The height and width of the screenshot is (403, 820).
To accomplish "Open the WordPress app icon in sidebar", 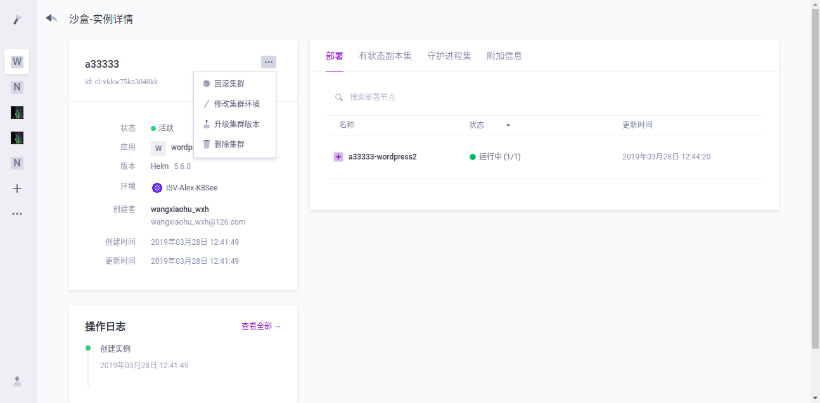I will click(16, 61).
